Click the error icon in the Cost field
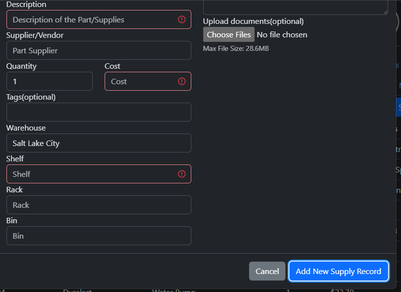The height and width of the screenshot is (292, 401). [x=182, y=81]
